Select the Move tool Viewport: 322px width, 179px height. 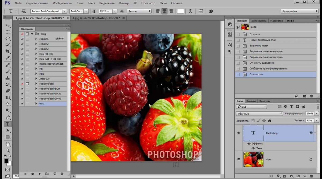(8, 25)
